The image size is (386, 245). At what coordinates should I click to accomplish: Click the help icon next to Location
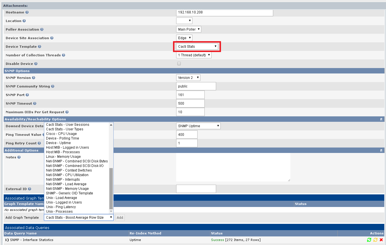(24, 21)
